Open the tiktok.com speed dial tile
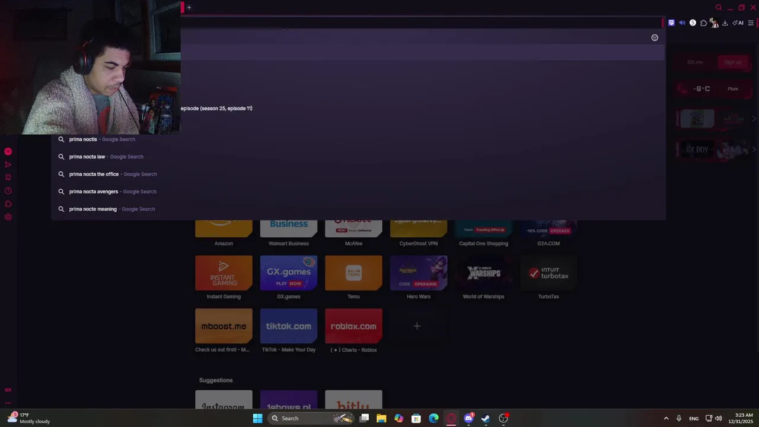Screen dimensions: 759x427 [289, 326]
